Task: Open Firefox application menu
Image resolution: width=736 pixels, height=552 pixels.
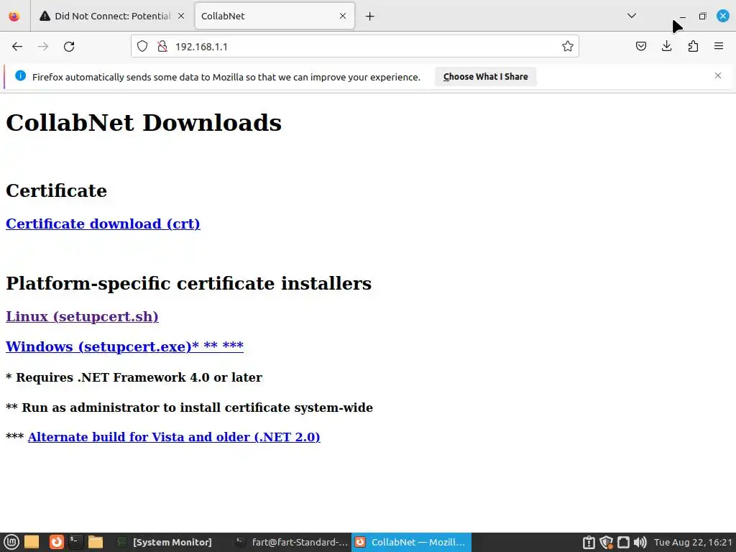Action: click(719, 46)
